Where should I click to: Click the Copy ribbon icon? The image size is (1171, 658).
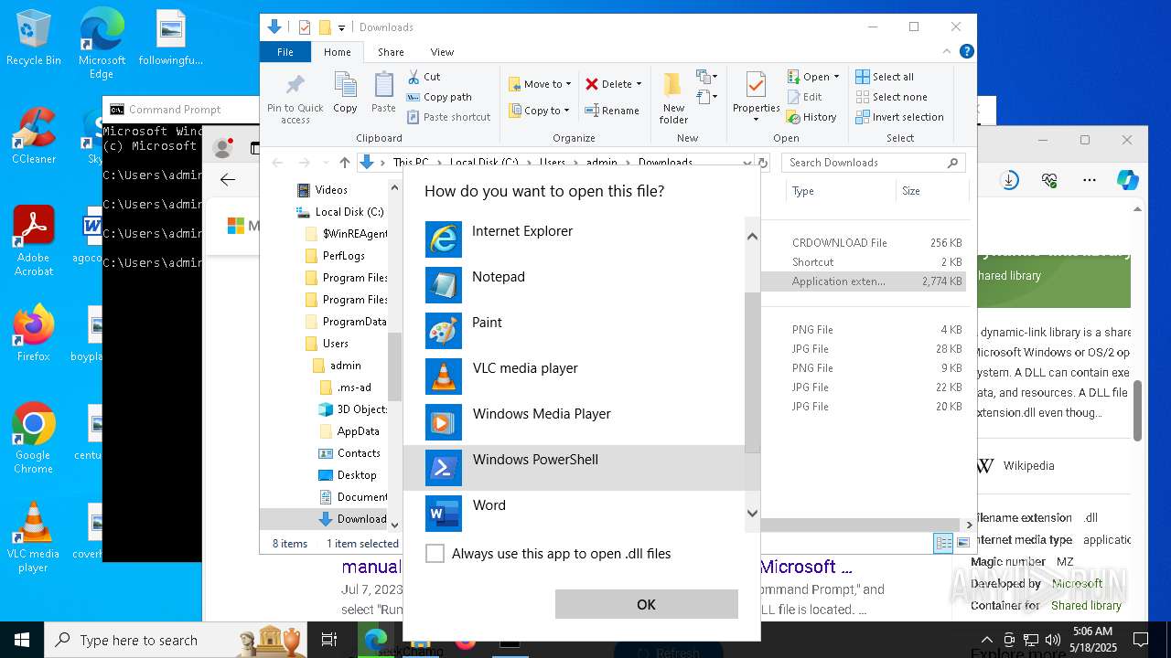point(345,93)
